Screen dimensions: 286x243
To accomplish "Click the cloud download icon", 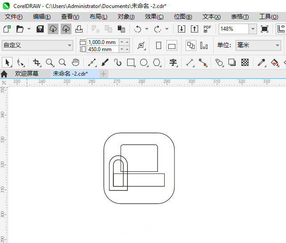I will (53, 29).
